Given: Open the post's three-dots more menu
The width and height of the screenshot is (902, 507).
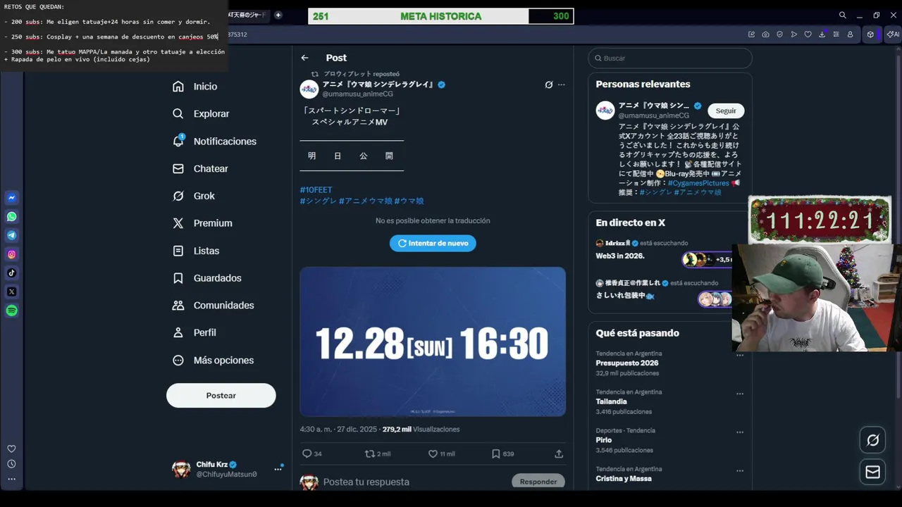Looking at the screenshot, I should [562, 84].
